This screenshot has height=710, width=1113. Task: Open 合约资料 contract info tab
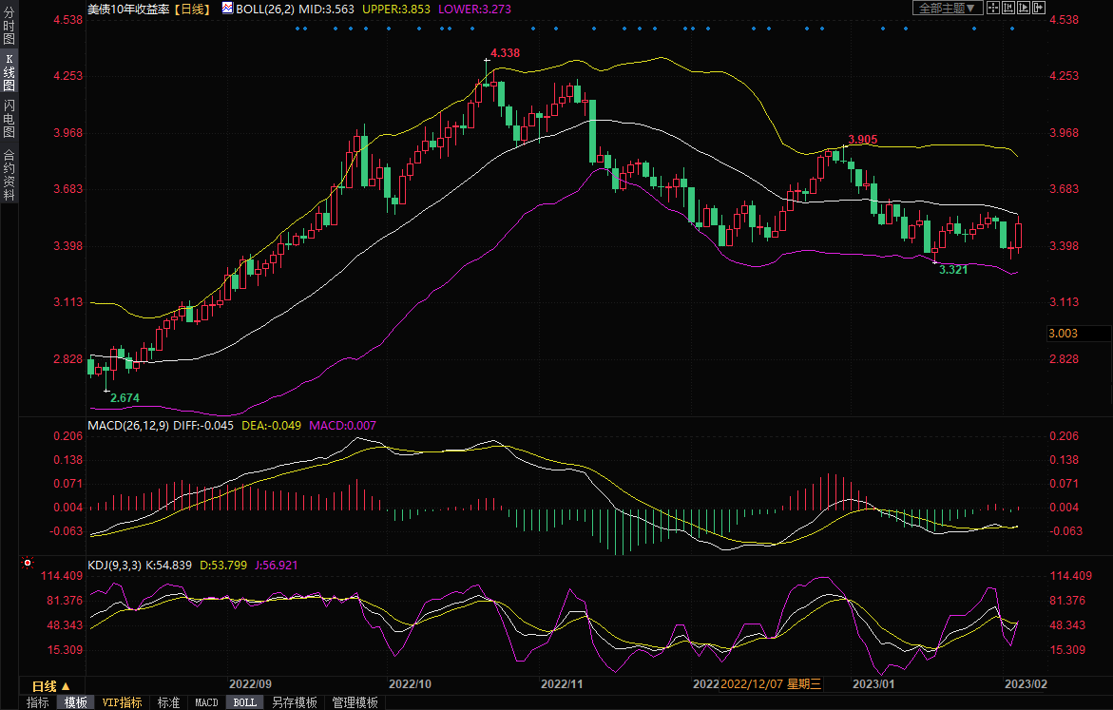[9, 175]
